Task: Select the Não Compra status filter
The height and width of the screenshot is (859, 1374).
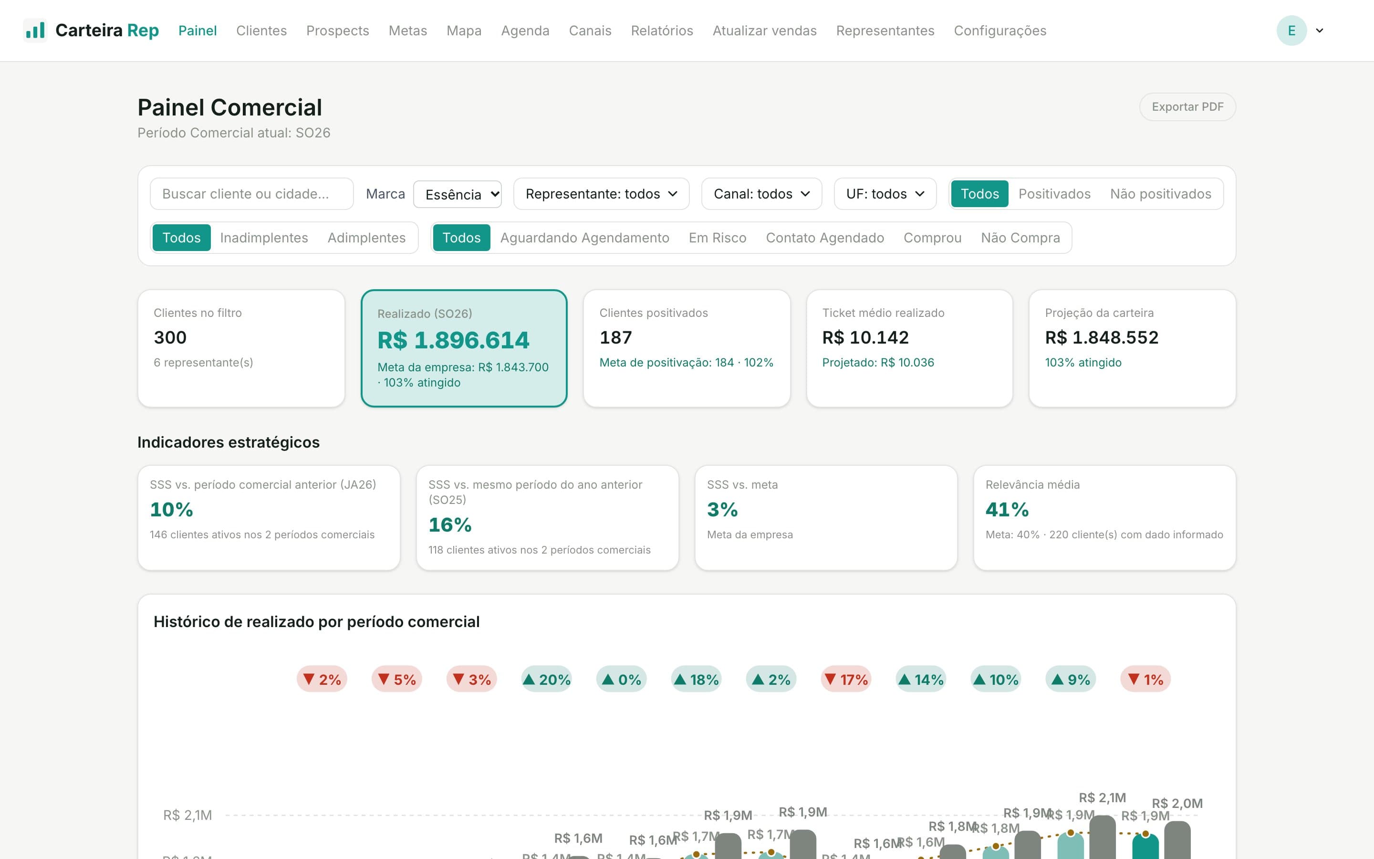Action: tap(1020, 238)
